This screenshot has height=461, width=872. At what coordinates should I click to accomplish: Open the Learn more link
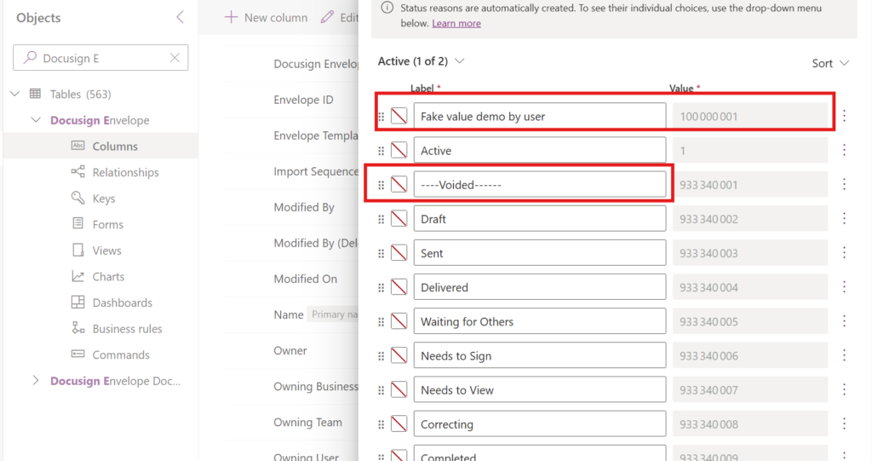tap(456, 23)
